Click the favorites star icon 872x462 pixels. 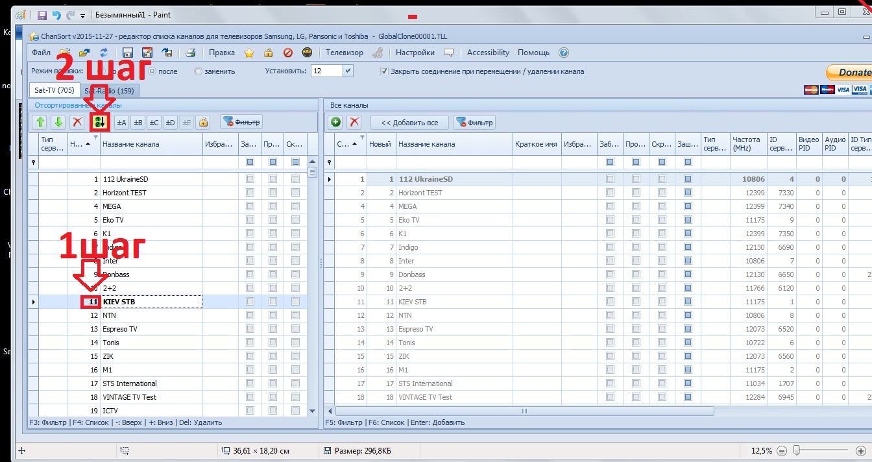coord(249,53)
